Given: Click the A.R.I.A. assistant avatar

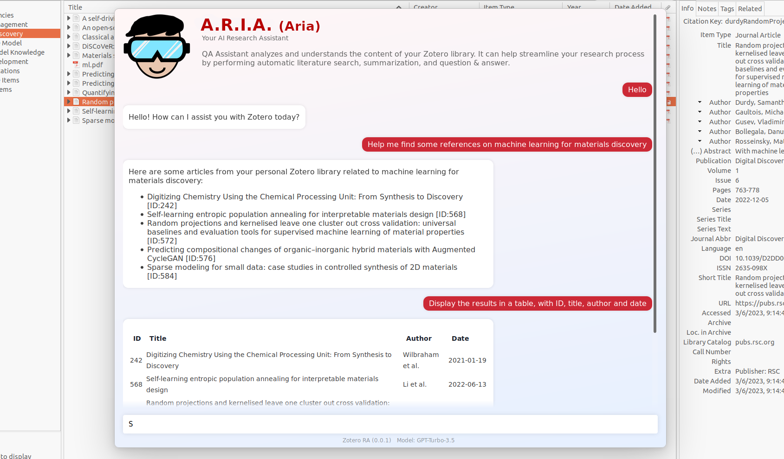Looking at the screenshot, I should tap(156, 46).
